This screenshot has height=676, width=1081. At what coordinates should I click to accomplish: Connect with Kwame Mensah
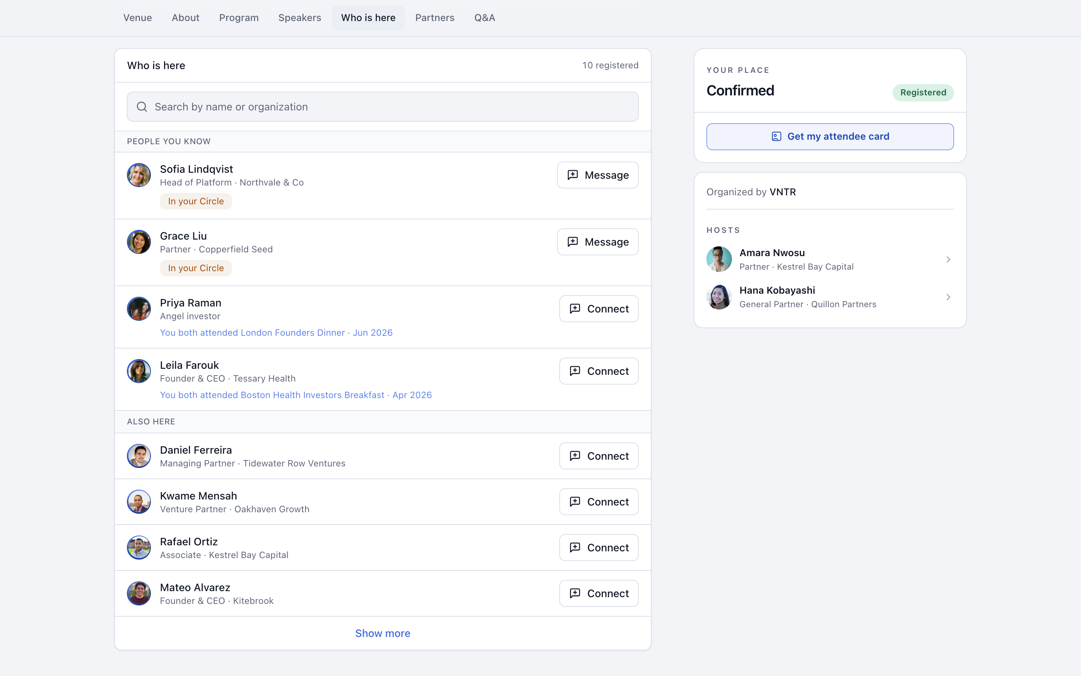(x=599, y=502)
